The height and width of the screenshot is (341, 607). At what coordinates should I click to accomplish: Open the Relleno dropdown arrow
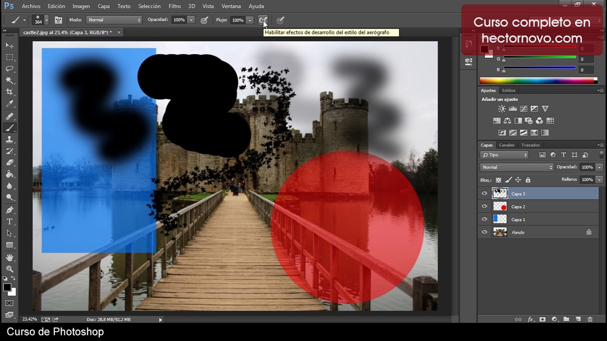(x=599, y=179)
